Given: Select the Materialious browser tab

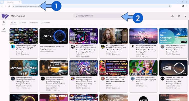Looking at the screenshot, I should 13,2.
